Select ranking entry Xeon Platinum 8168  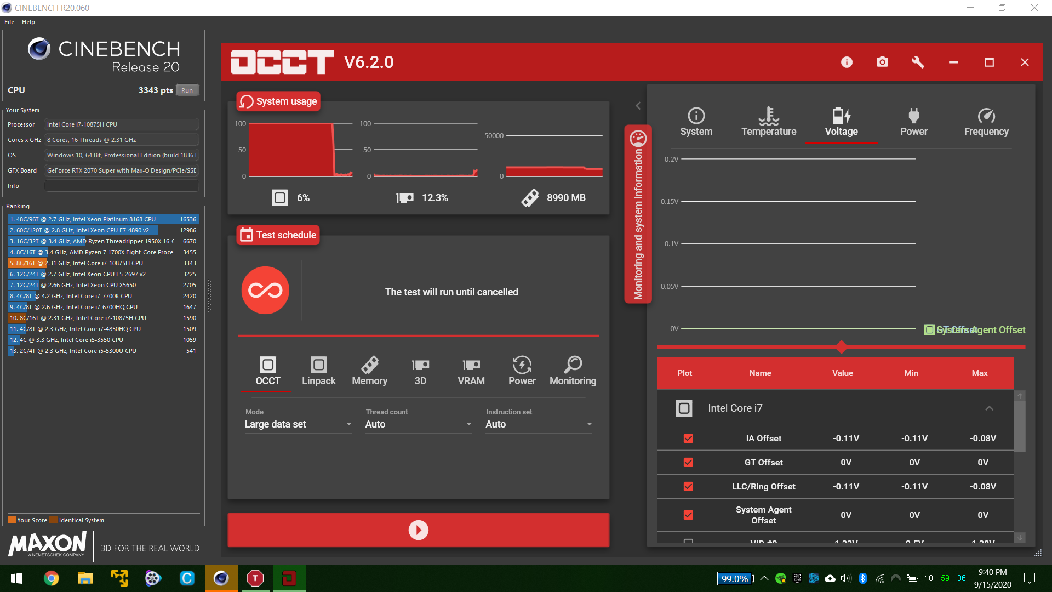102,219
